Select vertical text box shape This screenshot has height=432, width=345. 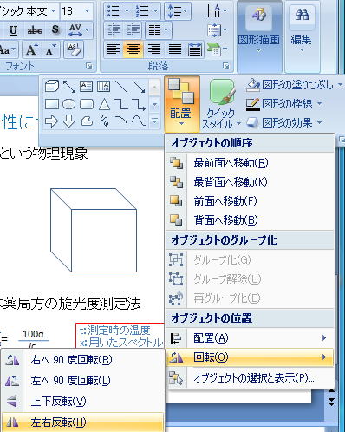(x=103, y=86)
